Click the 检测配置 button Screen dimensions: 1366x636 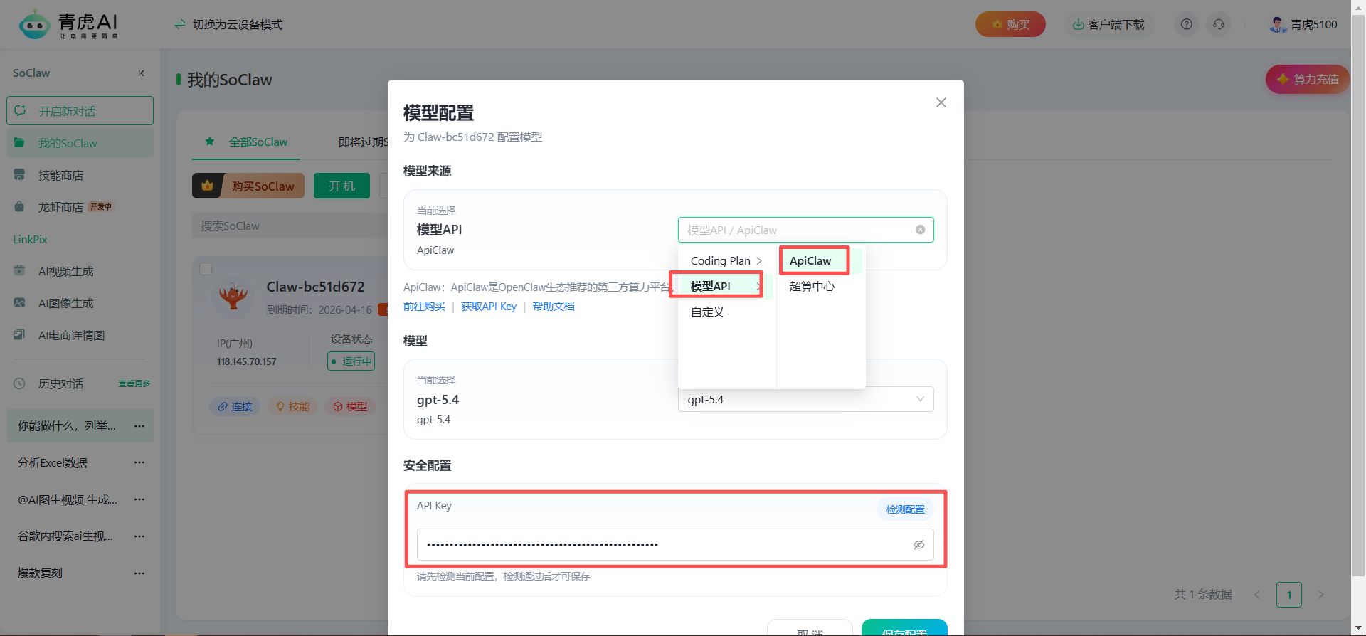pyautogui.click(x=905, y=509)
